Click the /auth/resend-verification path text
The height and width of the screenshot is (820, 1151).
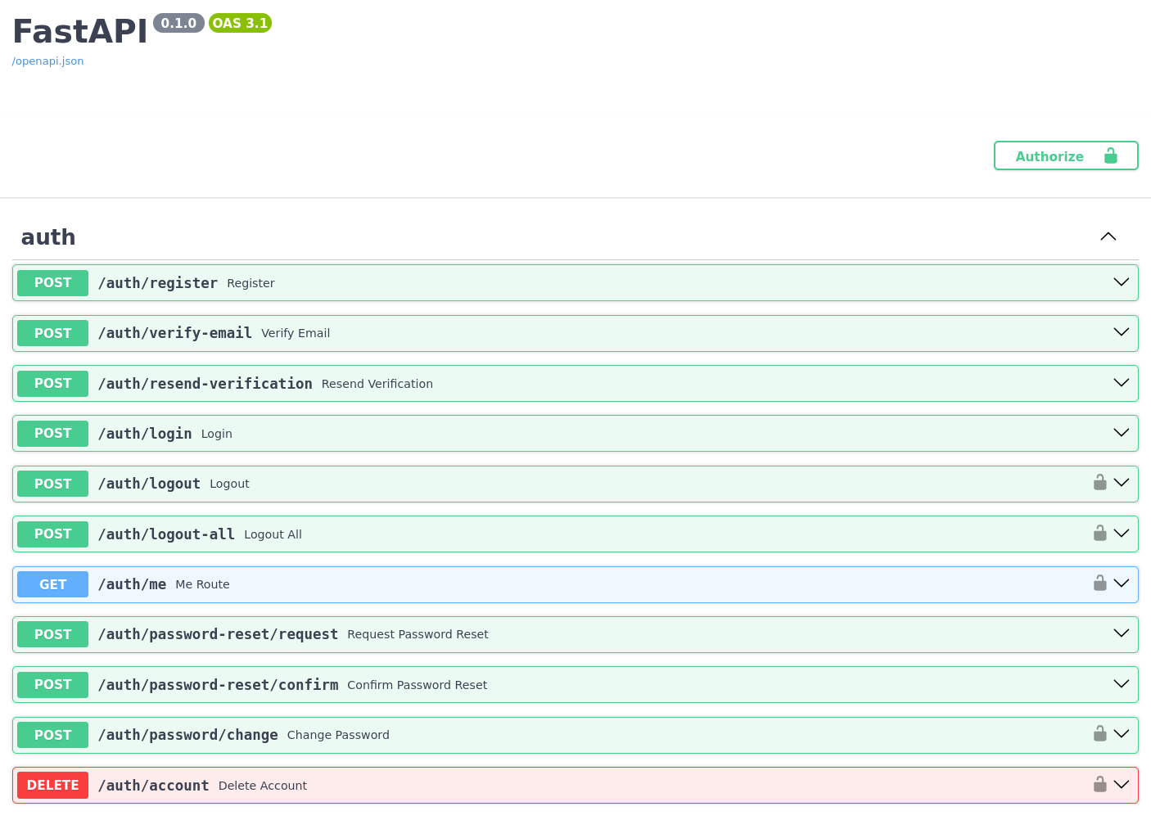(205, 384)
